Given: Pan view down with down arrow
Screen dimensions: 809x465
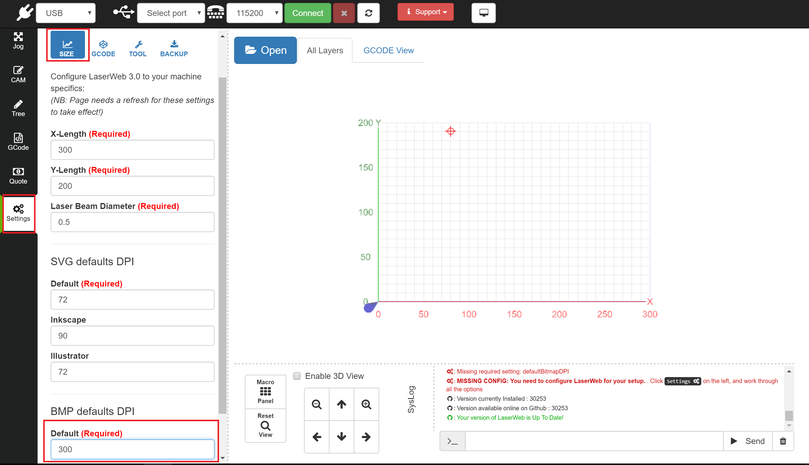Looking at the screenshot, I should pyautogui.click(x=341, y=437).
